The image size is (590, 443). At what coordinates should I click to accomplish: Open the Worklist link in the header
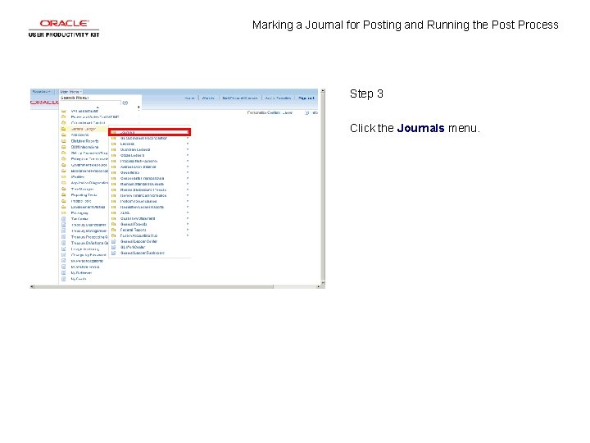pyautogui.click(x=208, y=98)
